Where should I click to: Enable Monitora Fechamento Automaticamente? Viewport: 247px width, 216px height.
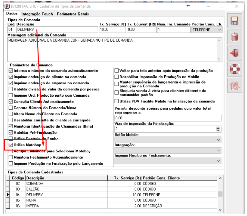(11, 157)
